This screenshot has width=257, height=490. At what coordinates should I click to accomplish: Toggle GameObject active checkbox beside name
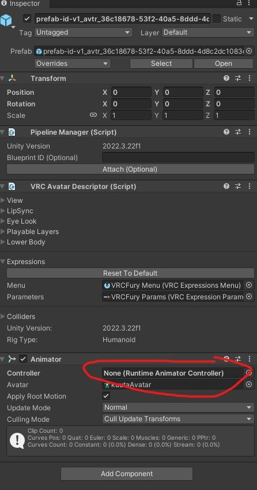27,18
